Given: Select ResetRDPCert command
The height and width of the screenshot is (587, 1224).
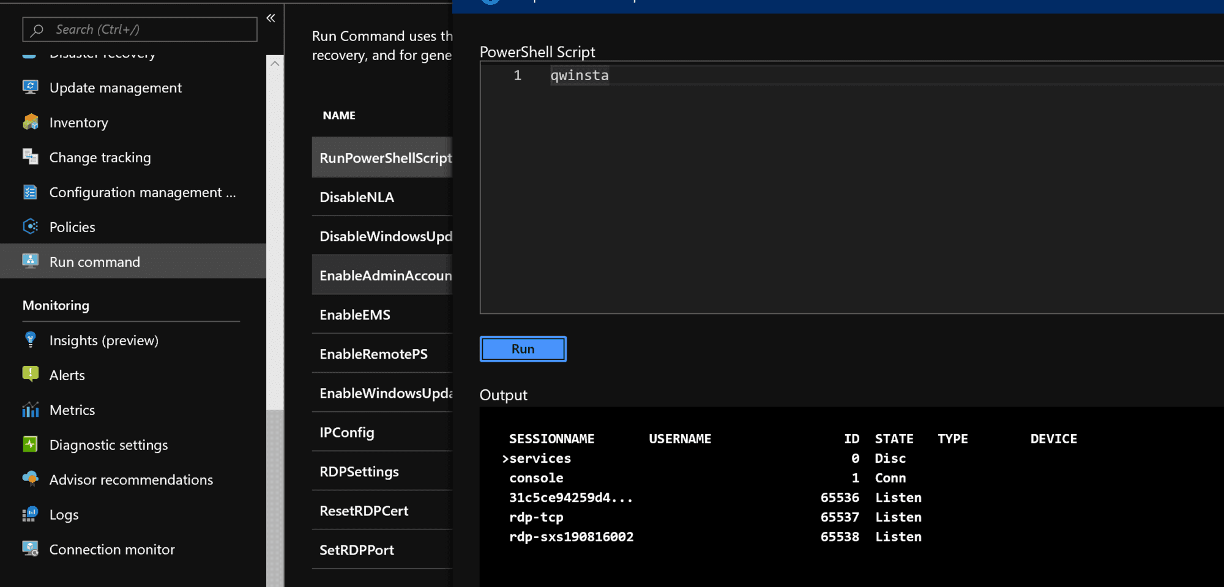Looking at the screenshot, I should click(382, 510).
